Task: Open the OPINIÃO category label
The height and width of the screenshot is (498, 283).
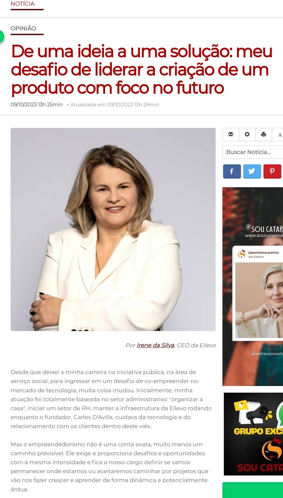Action: click(23, 28)
